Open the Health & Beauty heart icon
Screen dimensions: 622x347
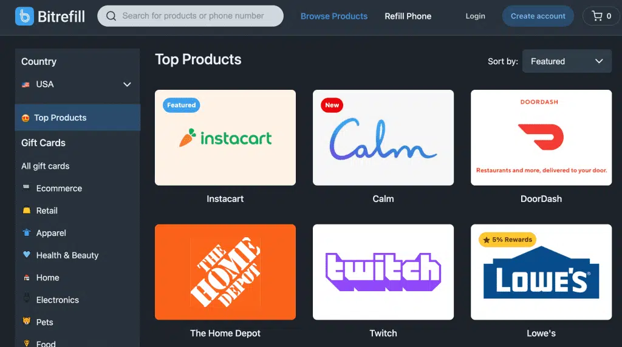26,254
